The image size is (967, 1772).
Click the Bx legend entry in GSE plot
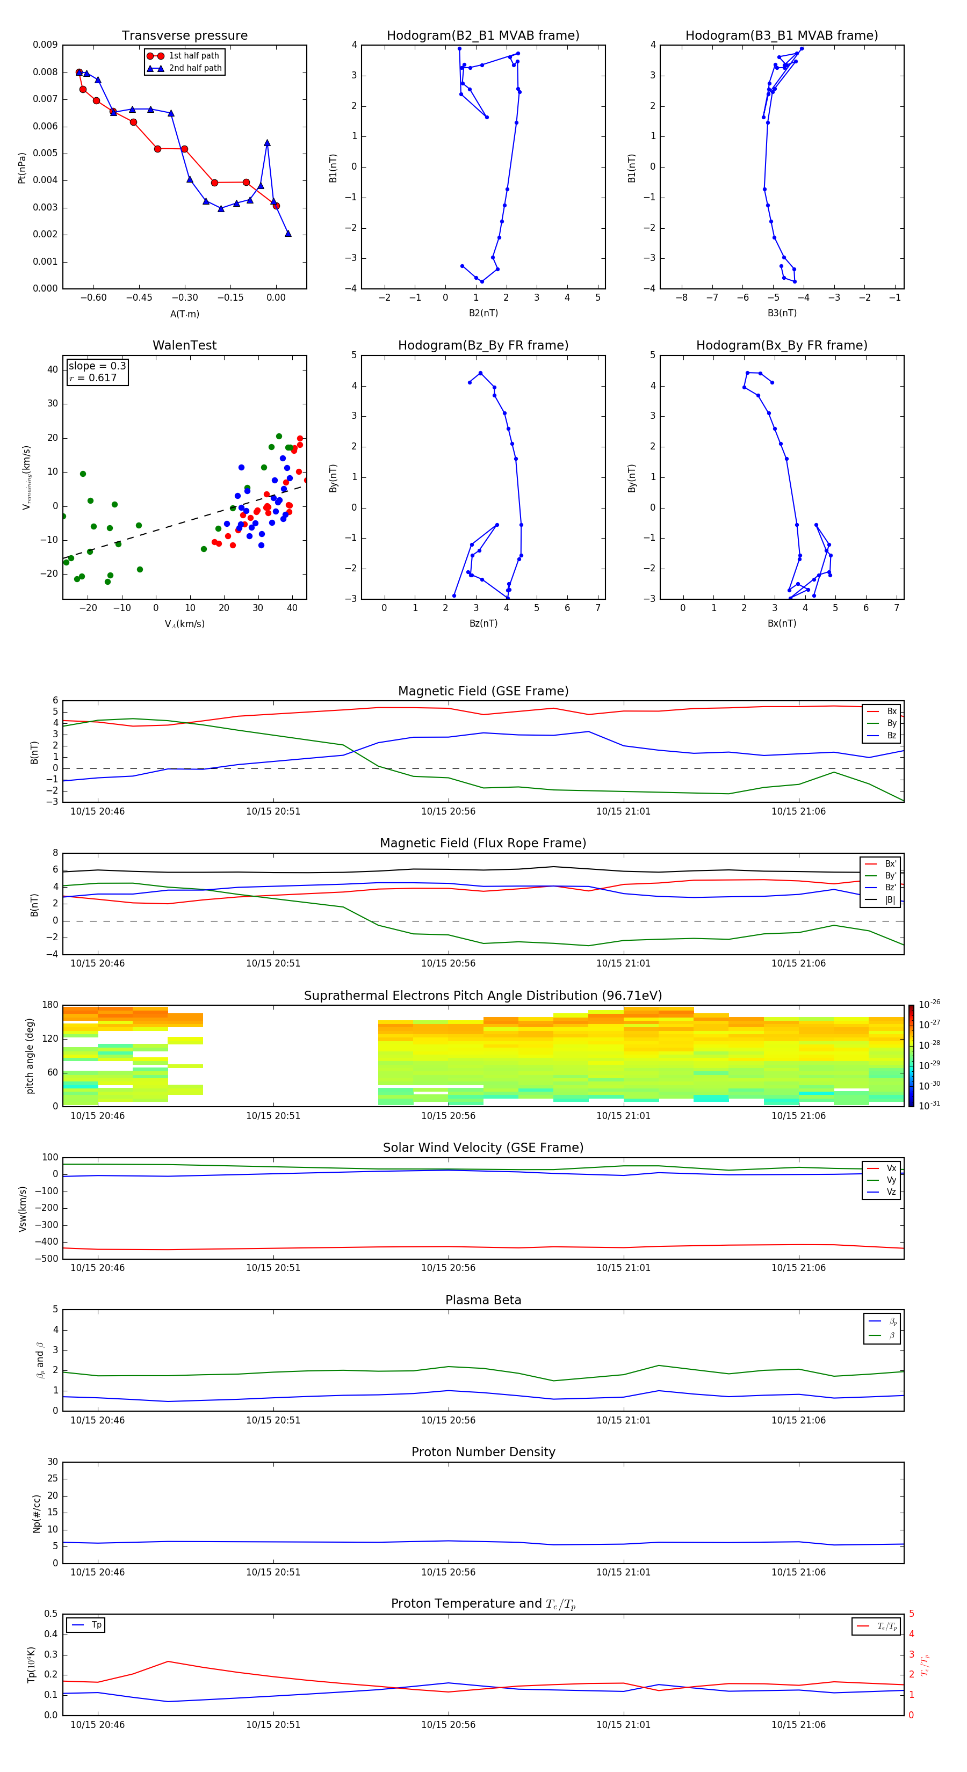[882, 711]
